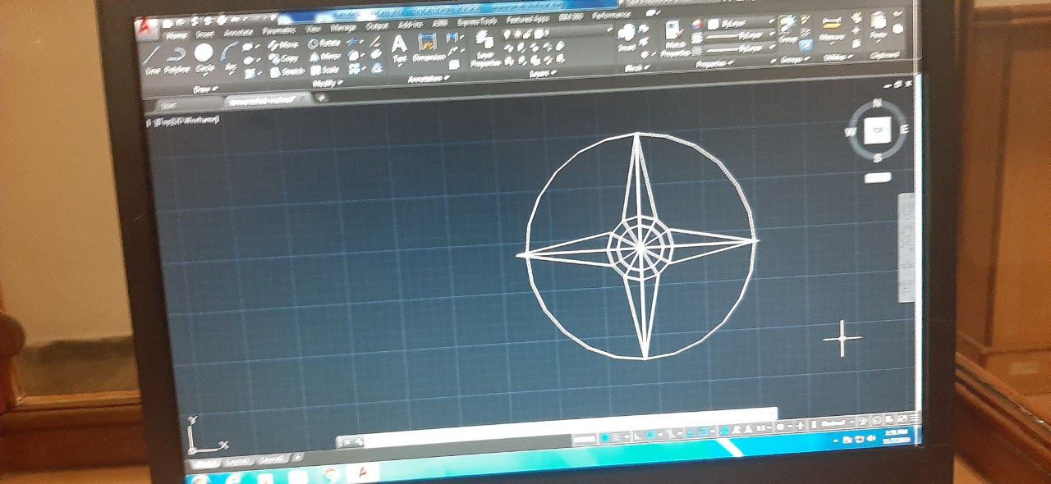Switch to the Layout1 tab
The height and width of the screenshot is (484, 1051).
[x=238, y=462]
